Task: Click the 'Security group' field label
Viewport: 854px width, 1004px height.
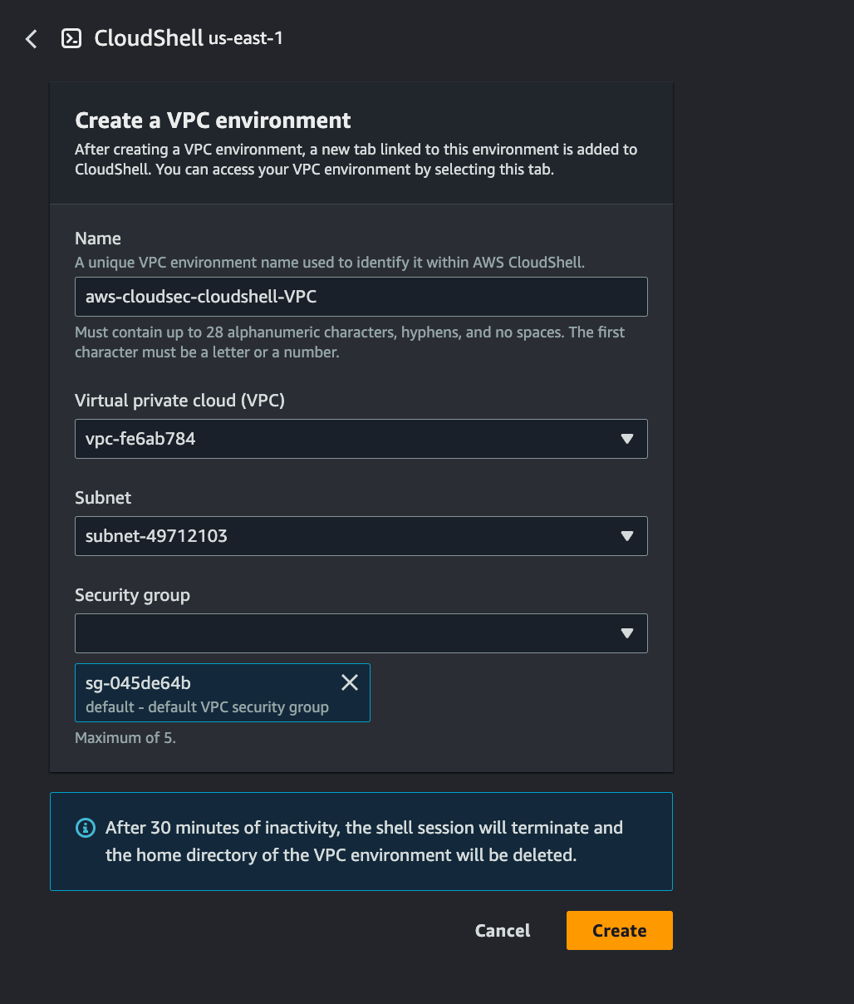Action: pos(132,595)
